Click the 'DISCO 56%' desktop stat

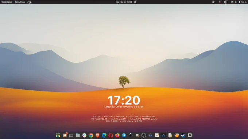[x=133, y=116]
